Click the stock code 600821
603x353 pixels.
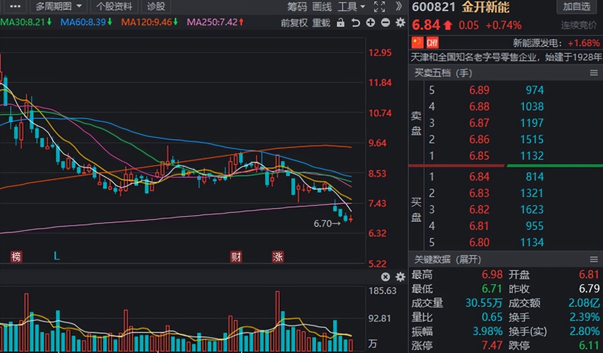point(434,7)
